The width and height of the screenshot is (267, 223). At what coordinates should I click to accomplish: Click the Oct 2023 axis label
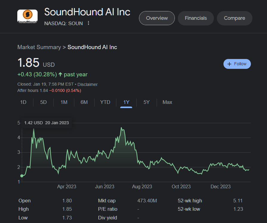[x=181, y=186]
